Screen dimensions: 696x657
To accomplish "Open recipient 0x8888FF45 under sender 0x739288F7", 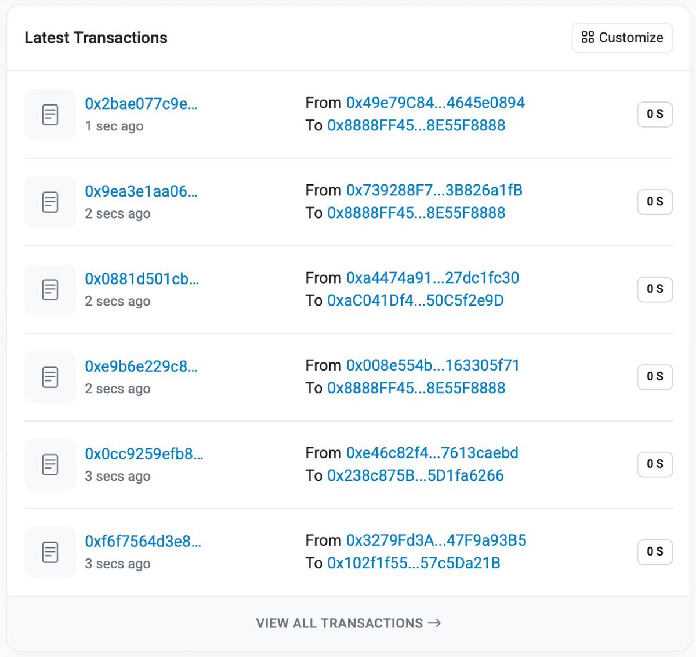I will pos(416,213).
